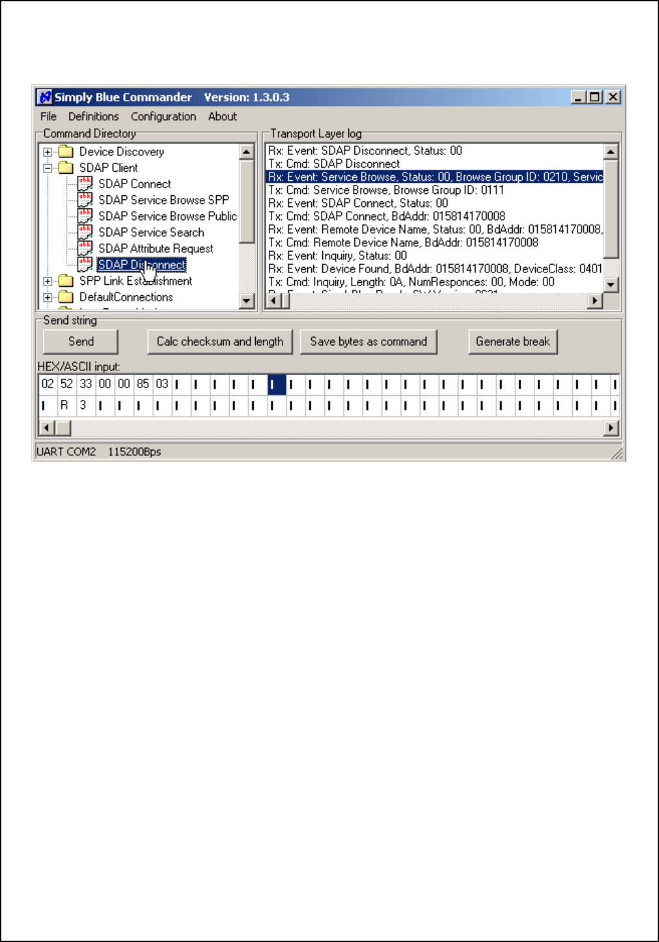Click the HEX input scroll right arrow
Screen dimensions: 659x942
pos(611,429)
